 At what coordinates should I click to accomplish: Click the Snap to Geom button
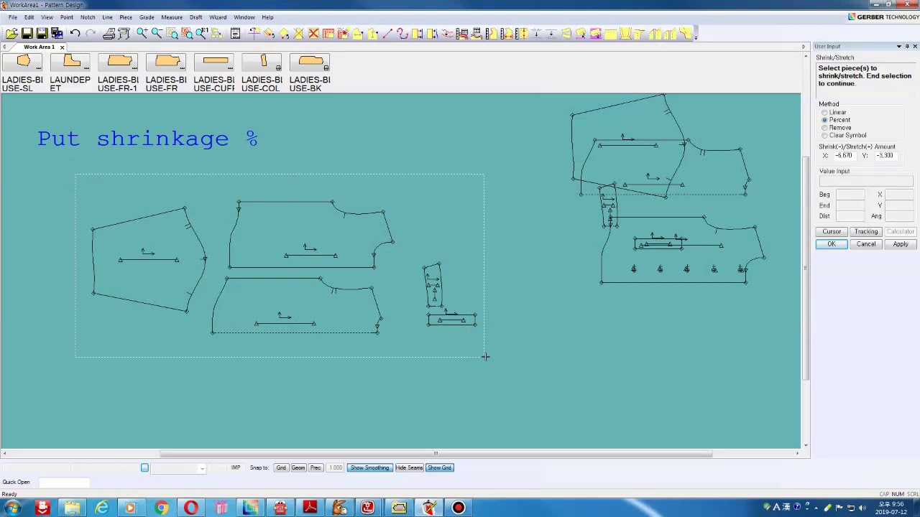(x=298, y=468)
